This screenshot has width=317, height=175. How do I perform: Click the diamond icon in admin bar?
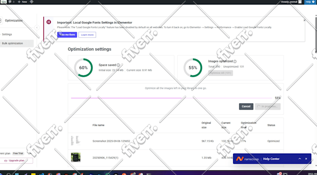click(x=32, y=2)
